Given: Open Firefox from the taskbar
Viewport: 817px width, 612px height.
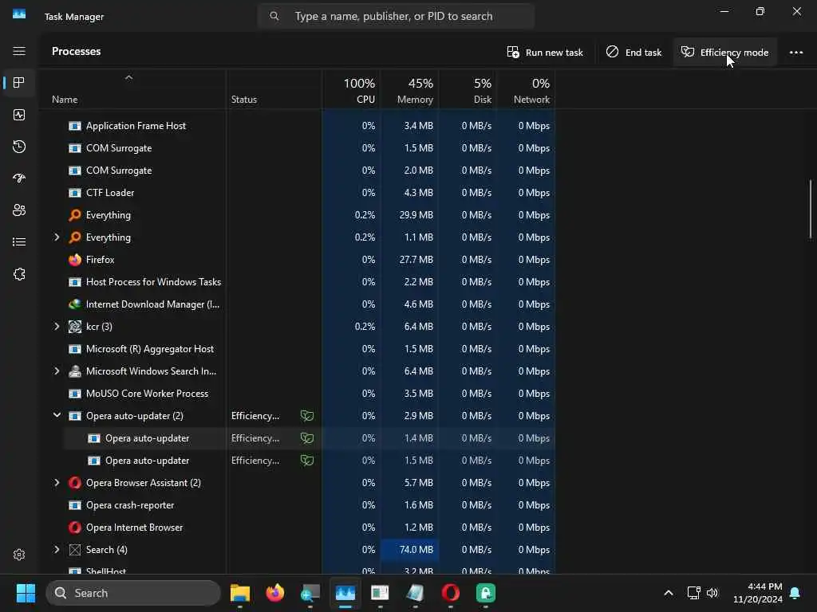Looking at the screenshot, I should pos(275,593).
